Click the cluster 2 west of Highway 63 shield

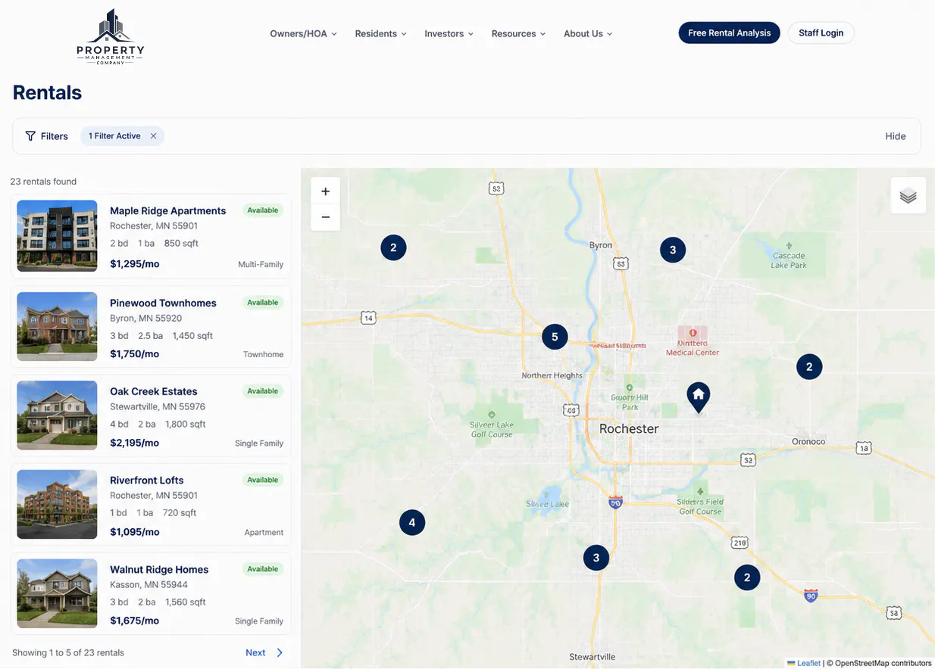click(393, 247)
